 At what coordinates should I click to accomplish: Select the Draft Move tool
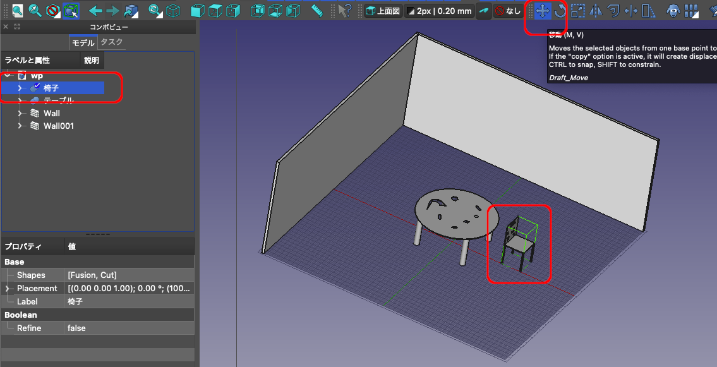pos(542,10)
